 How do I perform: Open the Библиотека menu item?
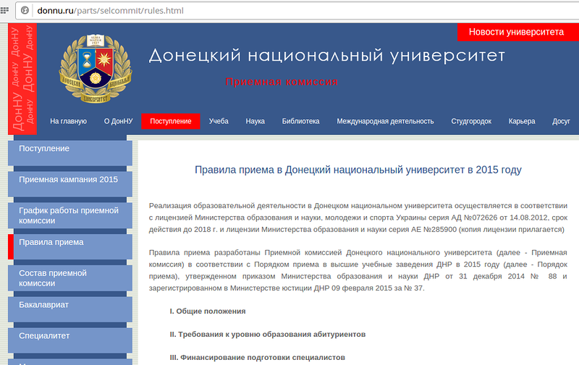coord(300,121)
